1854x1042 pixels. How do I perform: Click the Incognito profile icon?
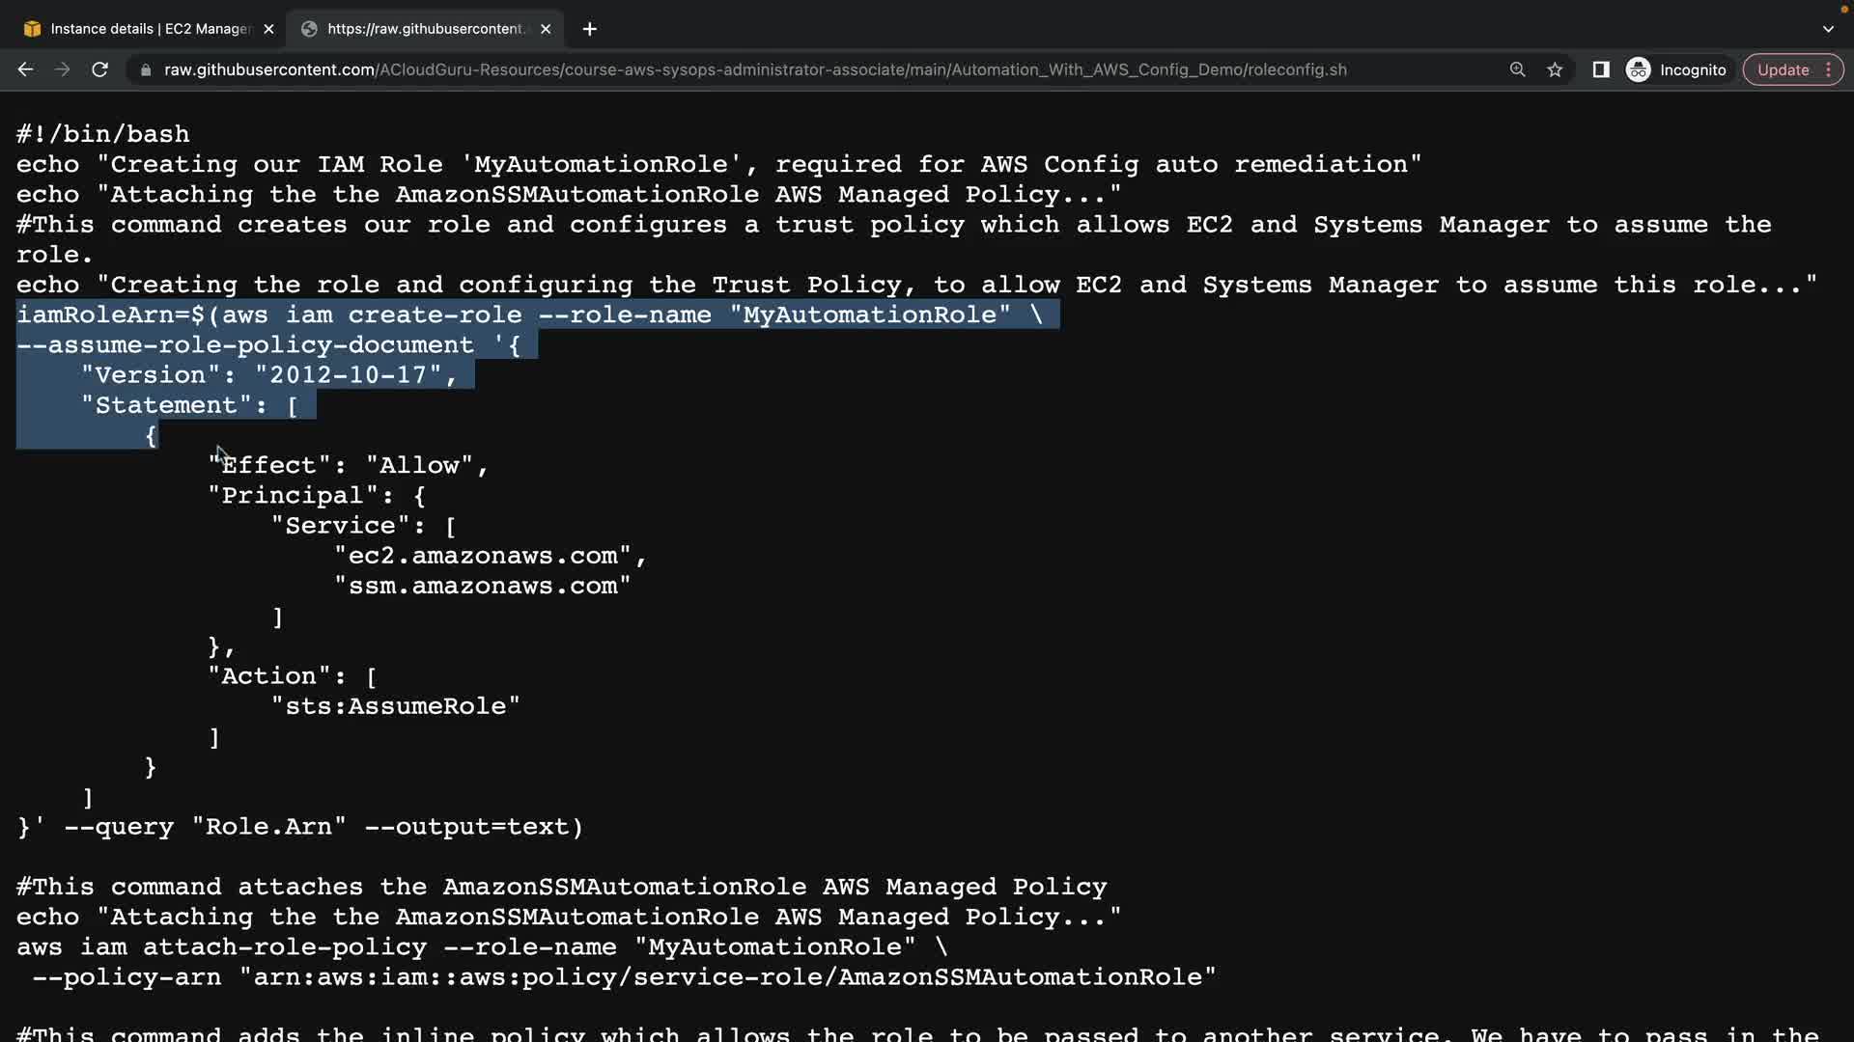(1639, 69)
